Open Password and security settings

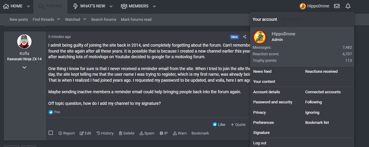[x=273, y=102]
